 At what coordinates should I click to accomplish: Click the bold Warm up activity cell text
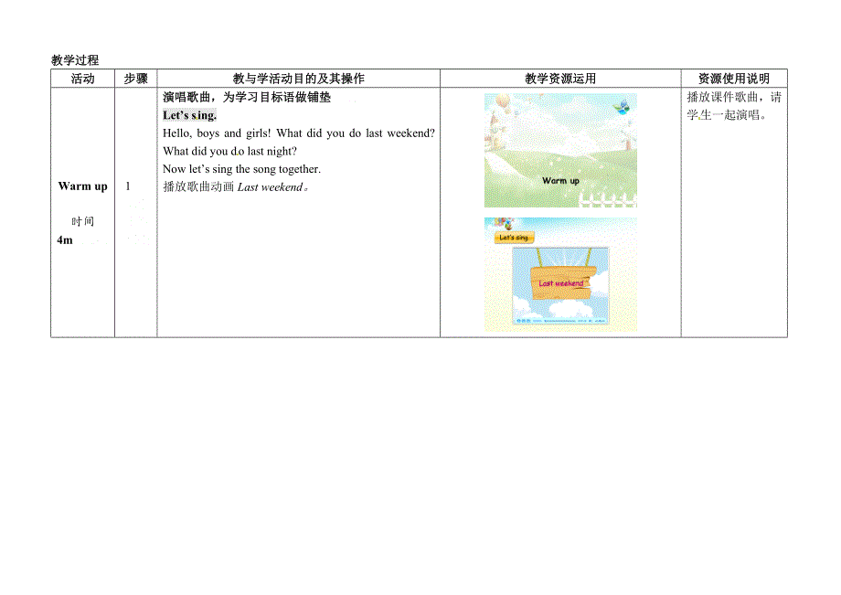click(82, 186)
